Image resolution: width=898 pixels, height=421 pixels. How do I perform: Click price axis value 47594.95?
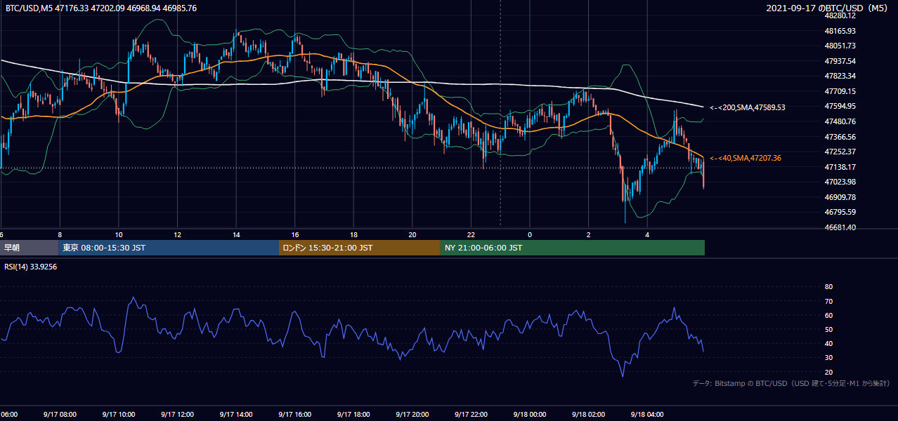click(x=840, y=106)
